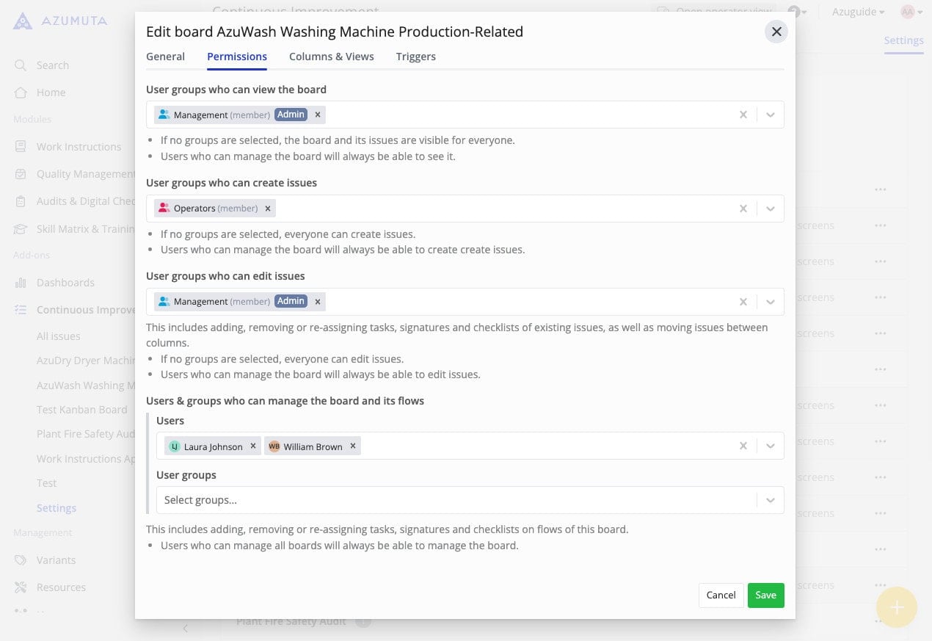
Task: Open the view board groups dropdown
Action: (x=771, y=115)
